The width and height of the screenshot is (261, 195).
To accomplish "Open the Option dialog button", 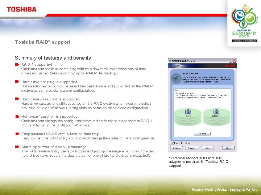I will (177, 148).
